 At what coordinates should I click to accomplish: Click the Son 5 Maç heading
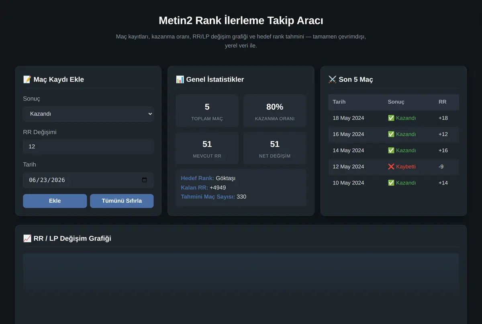pyautogui.click(x=356, y=79)
